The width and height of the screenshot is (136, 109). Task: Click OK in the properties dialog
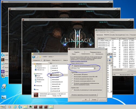(86, 100)
